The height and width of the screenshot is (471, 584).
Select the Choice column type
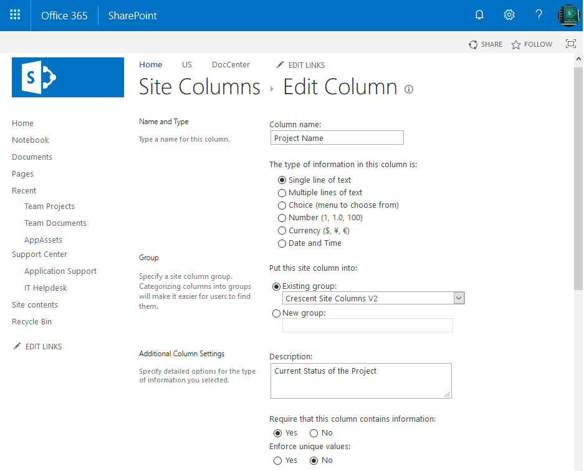coord(282,205)
